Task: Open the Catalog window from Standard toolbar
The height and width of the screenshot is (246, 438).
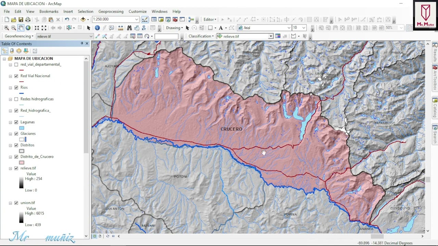Action: pos(161,19)
